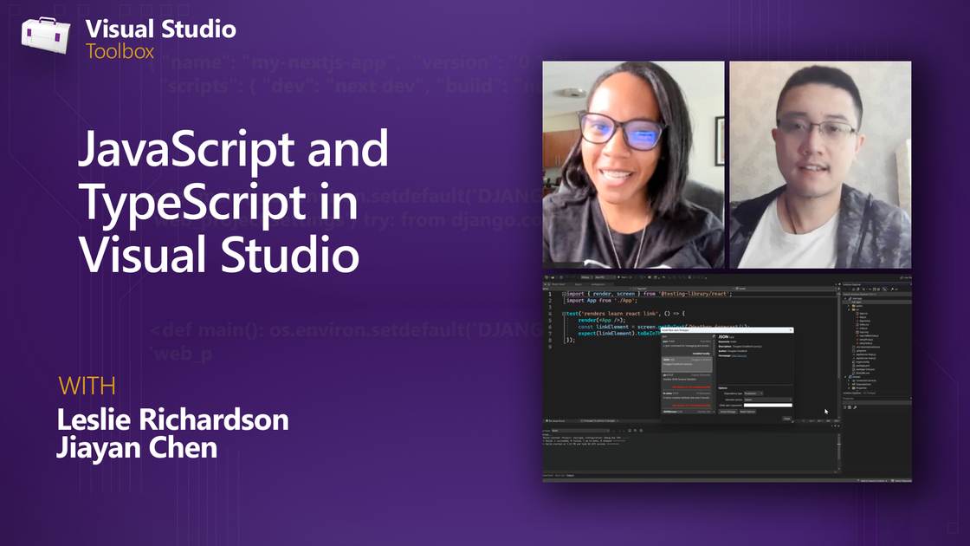Click the No Issues Found status icon
970x546 pixels.
pyautogui.click(x=549, y=420)
